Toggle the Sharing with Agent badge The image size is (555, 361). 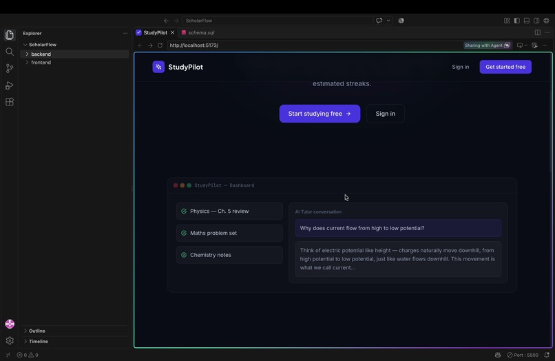[x=488, y=45]
